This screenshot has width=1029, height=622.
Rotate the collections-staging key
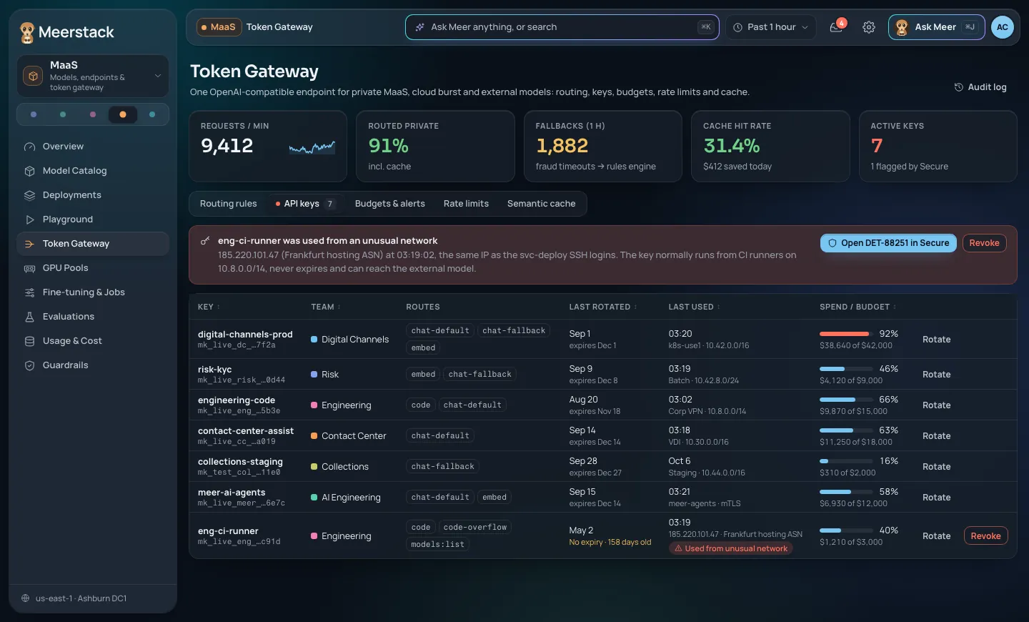(x=936, y=467)
